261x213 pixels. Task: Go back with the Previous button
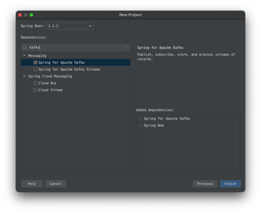(205, 184)
